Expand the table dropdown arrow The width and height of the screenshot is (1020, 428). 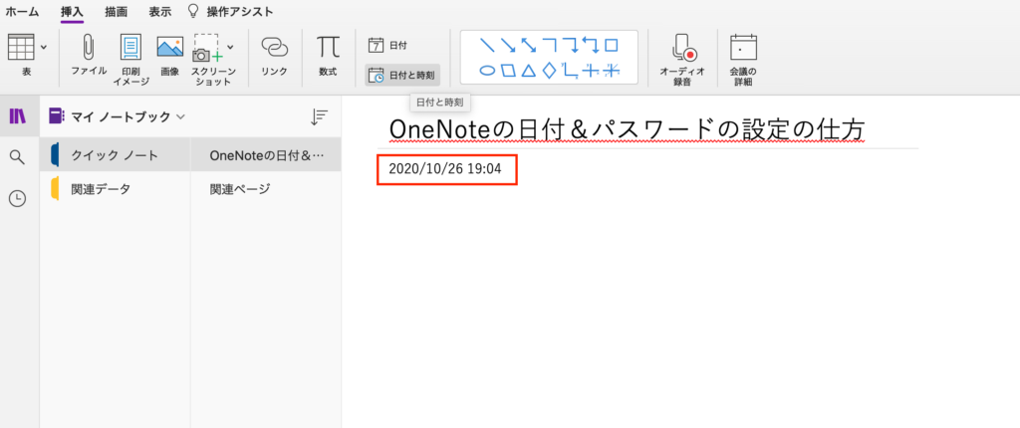44,47
